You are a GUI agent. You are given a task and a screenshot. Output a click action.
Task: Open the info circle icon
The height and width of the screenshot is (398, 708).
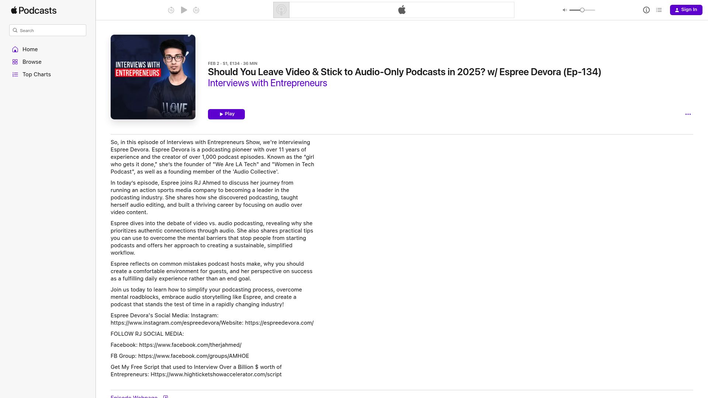646,10
